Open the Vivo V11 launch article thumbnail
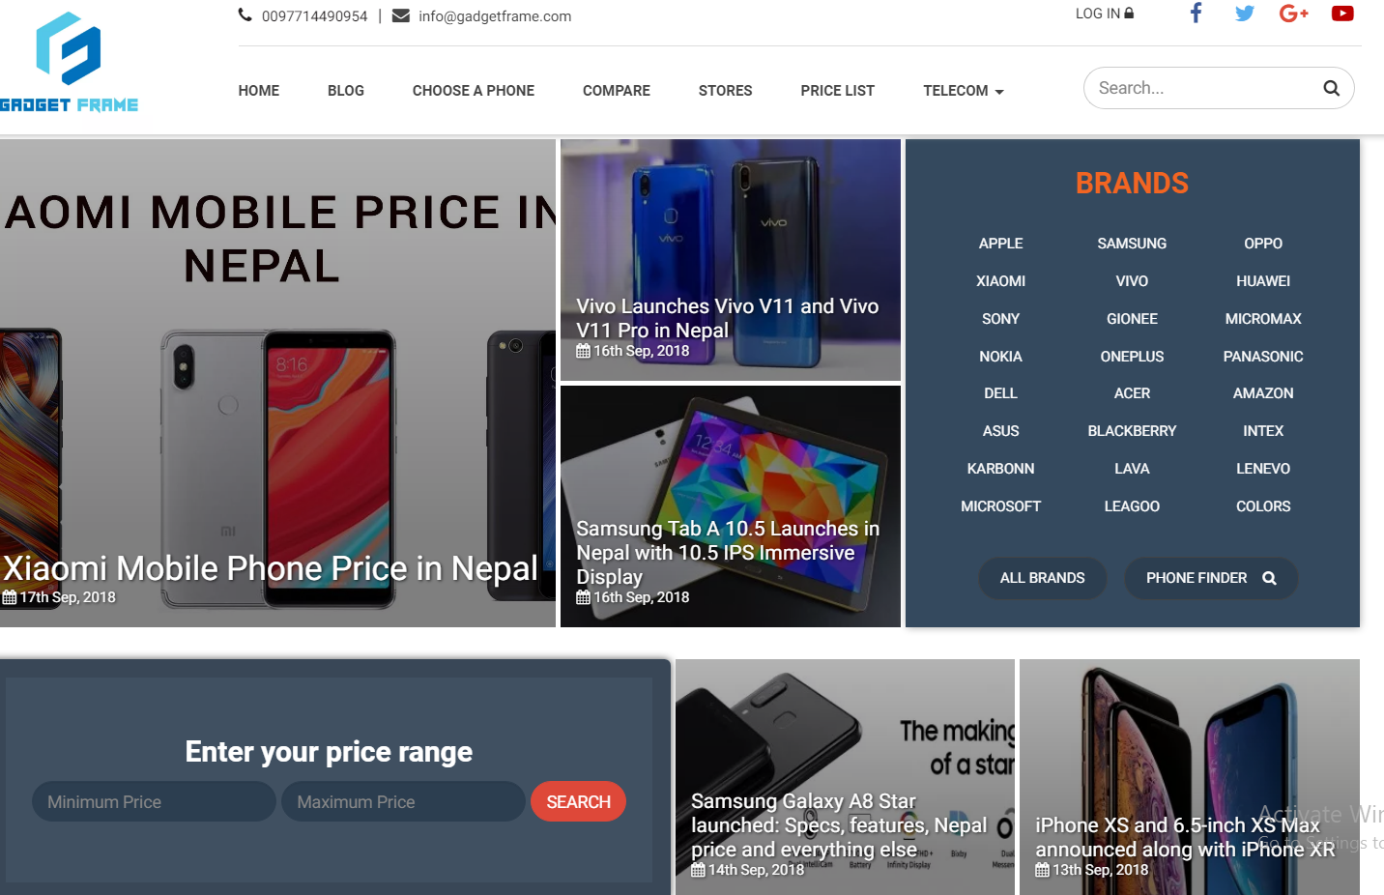 pos(731,260)
